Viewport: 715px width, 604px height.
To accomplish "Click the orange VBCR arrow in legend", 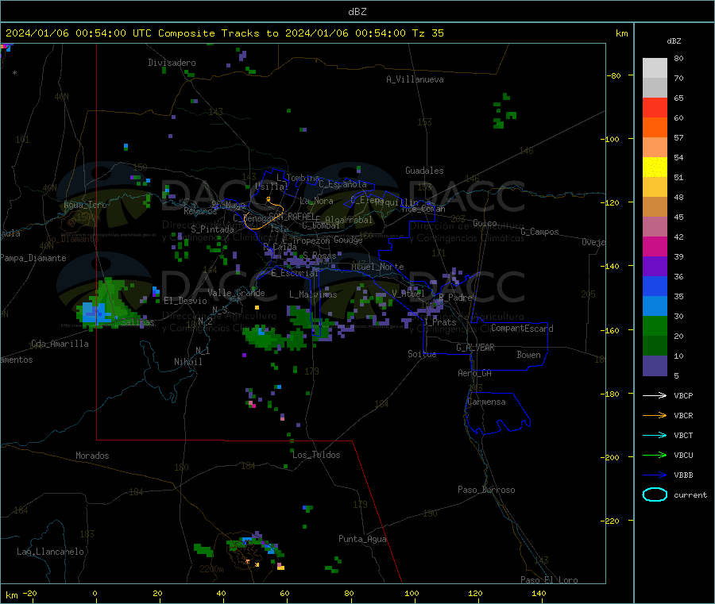I will (655, 415).
